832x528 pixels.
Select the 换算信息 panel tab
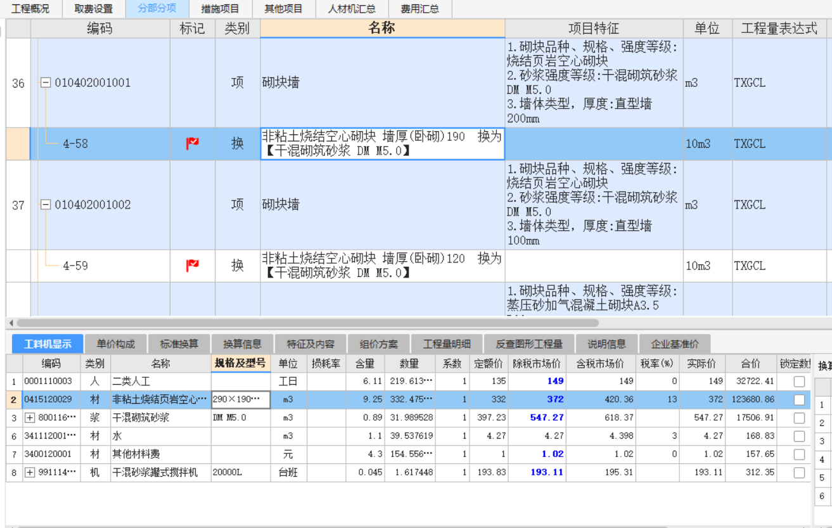pyautogui.click(x=242, y=344)
